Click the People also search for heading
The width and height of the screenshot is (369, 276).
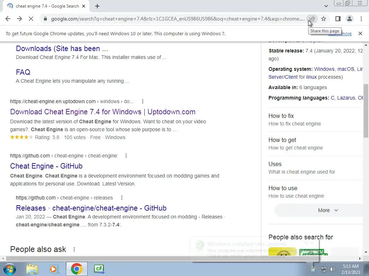click(301, 237)
